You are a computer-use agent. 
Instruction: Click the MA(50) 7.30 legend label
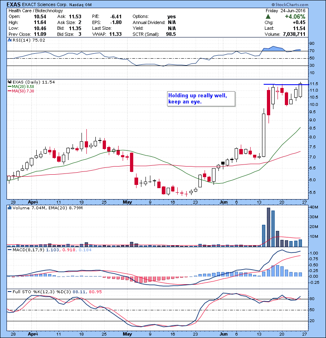23,91
